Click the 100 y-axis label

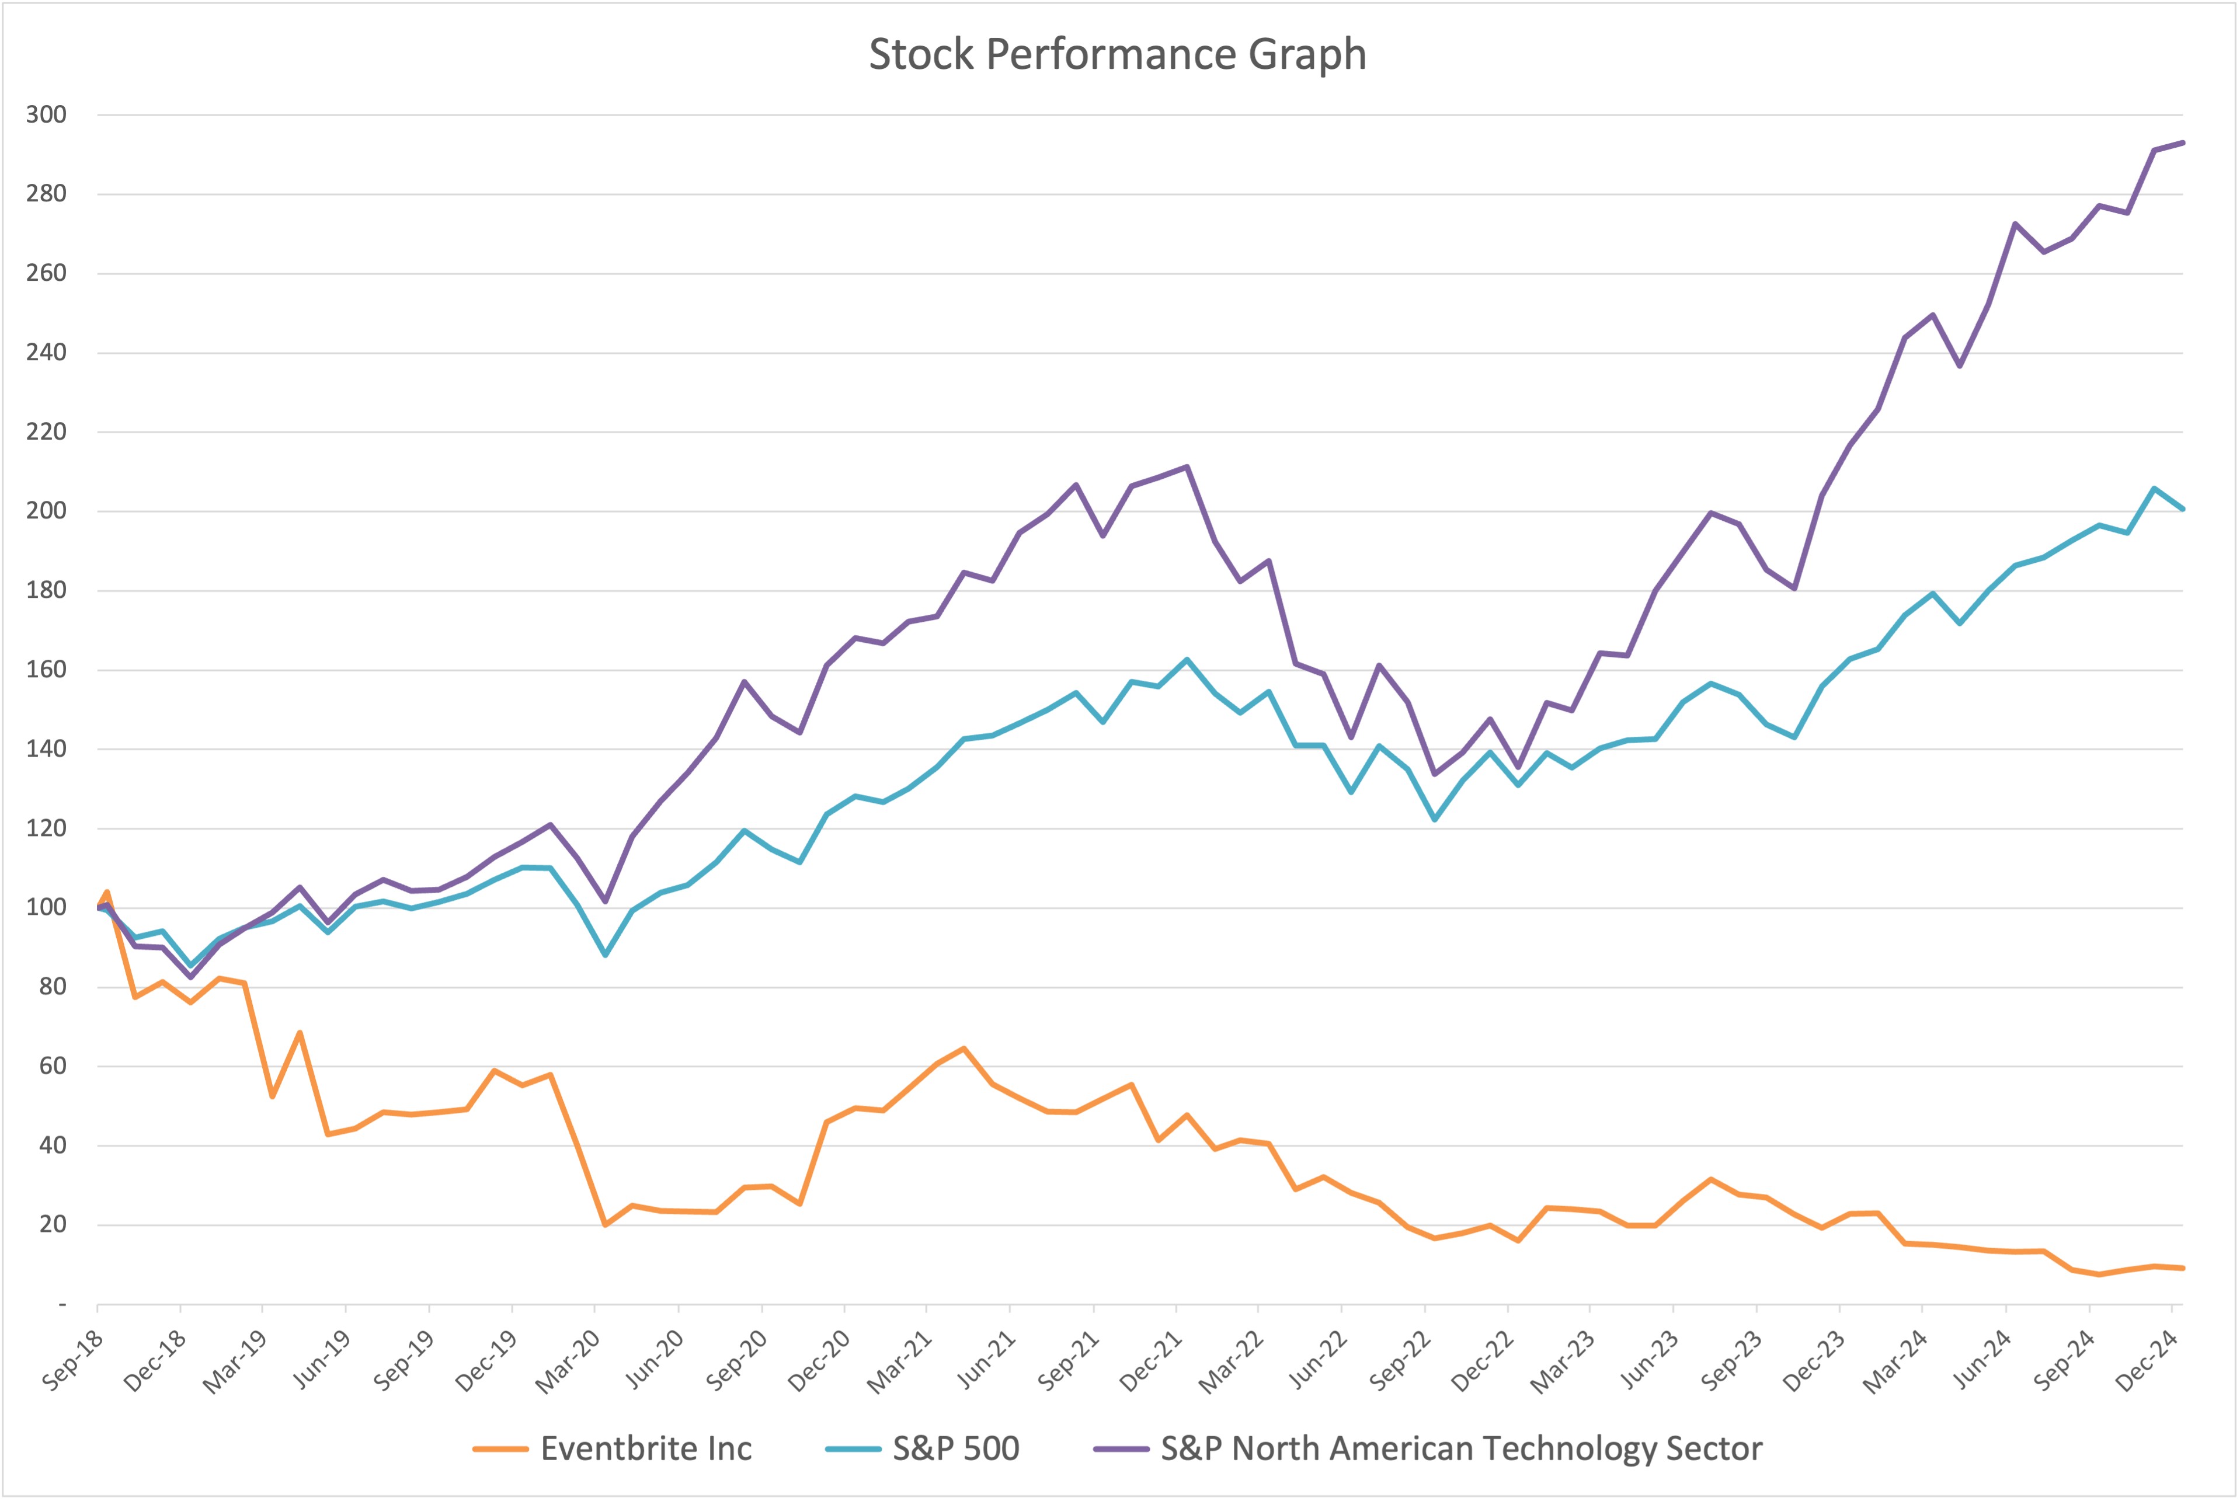tap(46, 907)
